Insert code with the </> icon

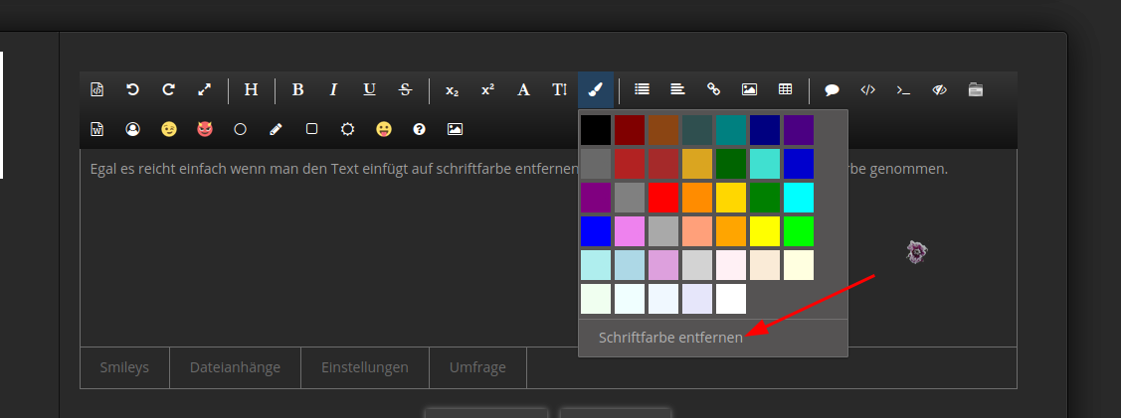(867, 89)
